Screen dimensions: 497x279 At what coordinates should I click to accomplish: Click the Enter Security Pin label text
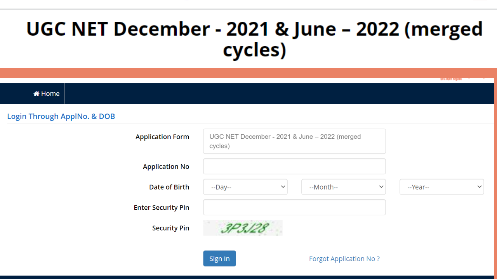click(161, 208)
